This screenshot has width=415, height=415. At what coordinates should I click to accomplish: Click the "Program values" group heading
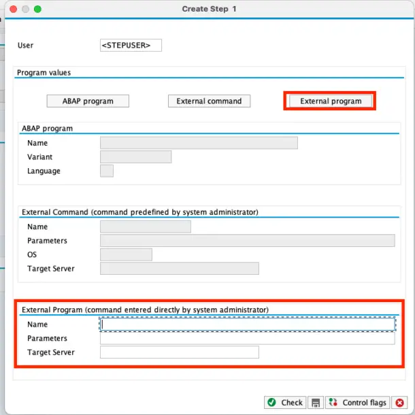[44, 73]
